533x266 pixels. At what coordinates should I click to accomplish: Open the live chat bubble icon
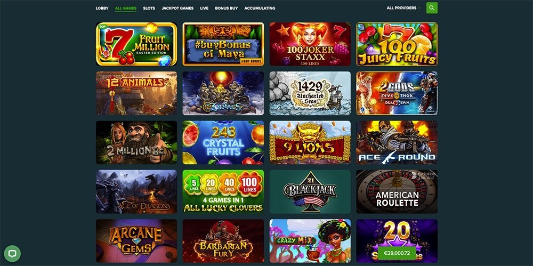[x=13, y=253]
